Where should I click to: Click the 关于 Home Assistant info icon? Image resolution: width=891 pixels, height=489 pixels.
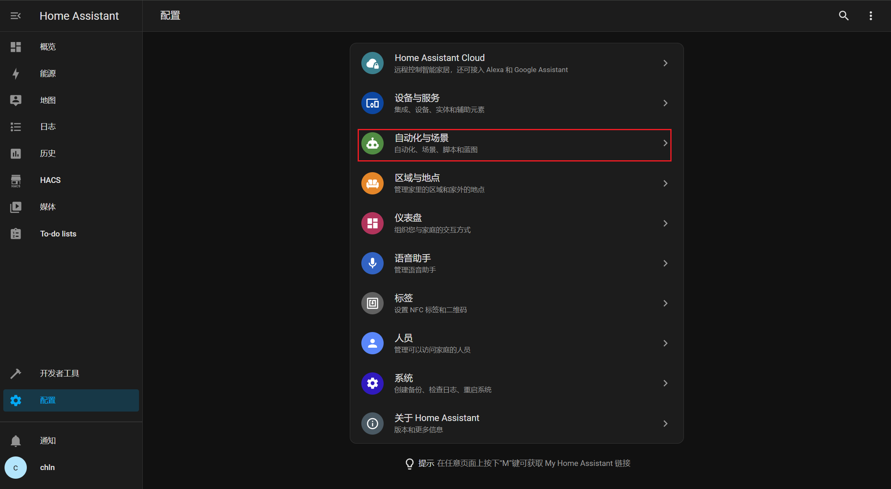click(372, 423)
